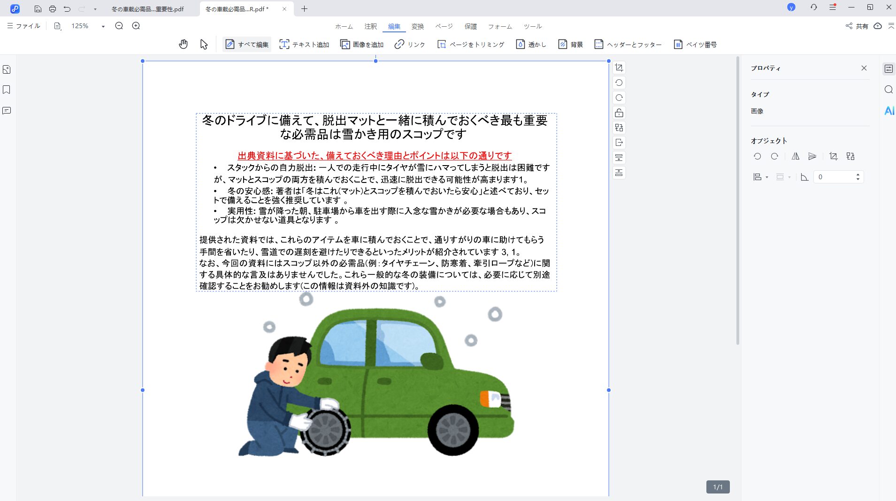Open the quick access toolbar dropdown arrow
Viewport: 896px width, 501px height.
pos(95,9)
